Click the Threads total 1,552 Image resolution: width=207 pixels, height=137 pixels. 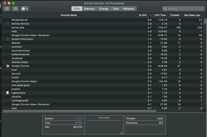click(x=160, y=118)
